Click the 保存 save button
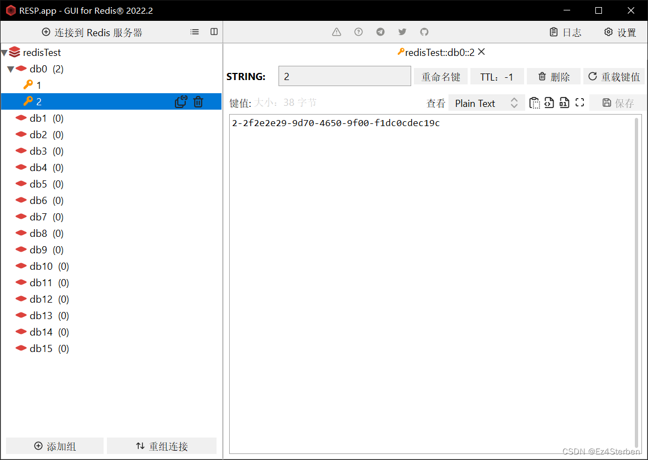This screenshot has width=648, height=460. point(618,103)
